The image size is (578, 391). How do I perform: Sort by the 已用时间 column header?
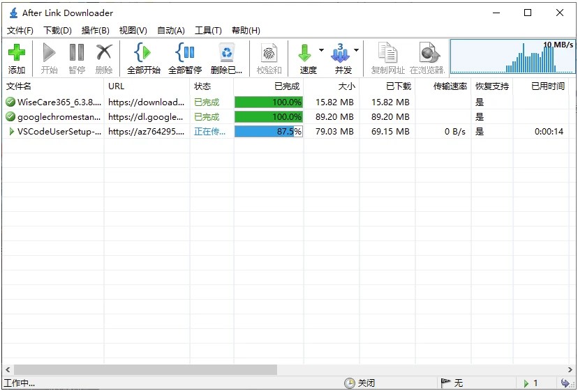point(541,86)
